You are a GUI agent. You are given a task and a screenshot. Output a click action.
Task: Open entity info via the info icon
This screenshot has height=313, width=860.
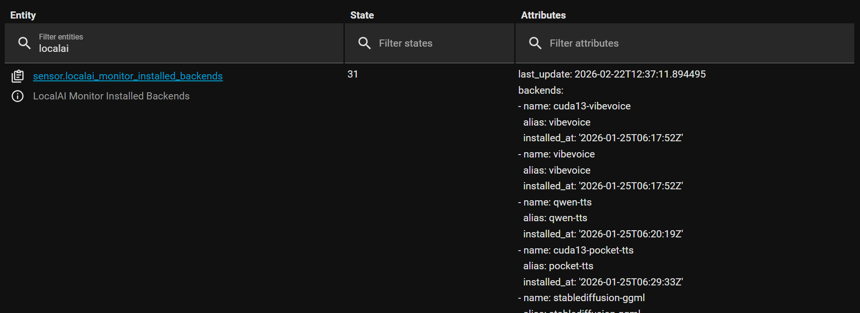click(x=18, y=96)
